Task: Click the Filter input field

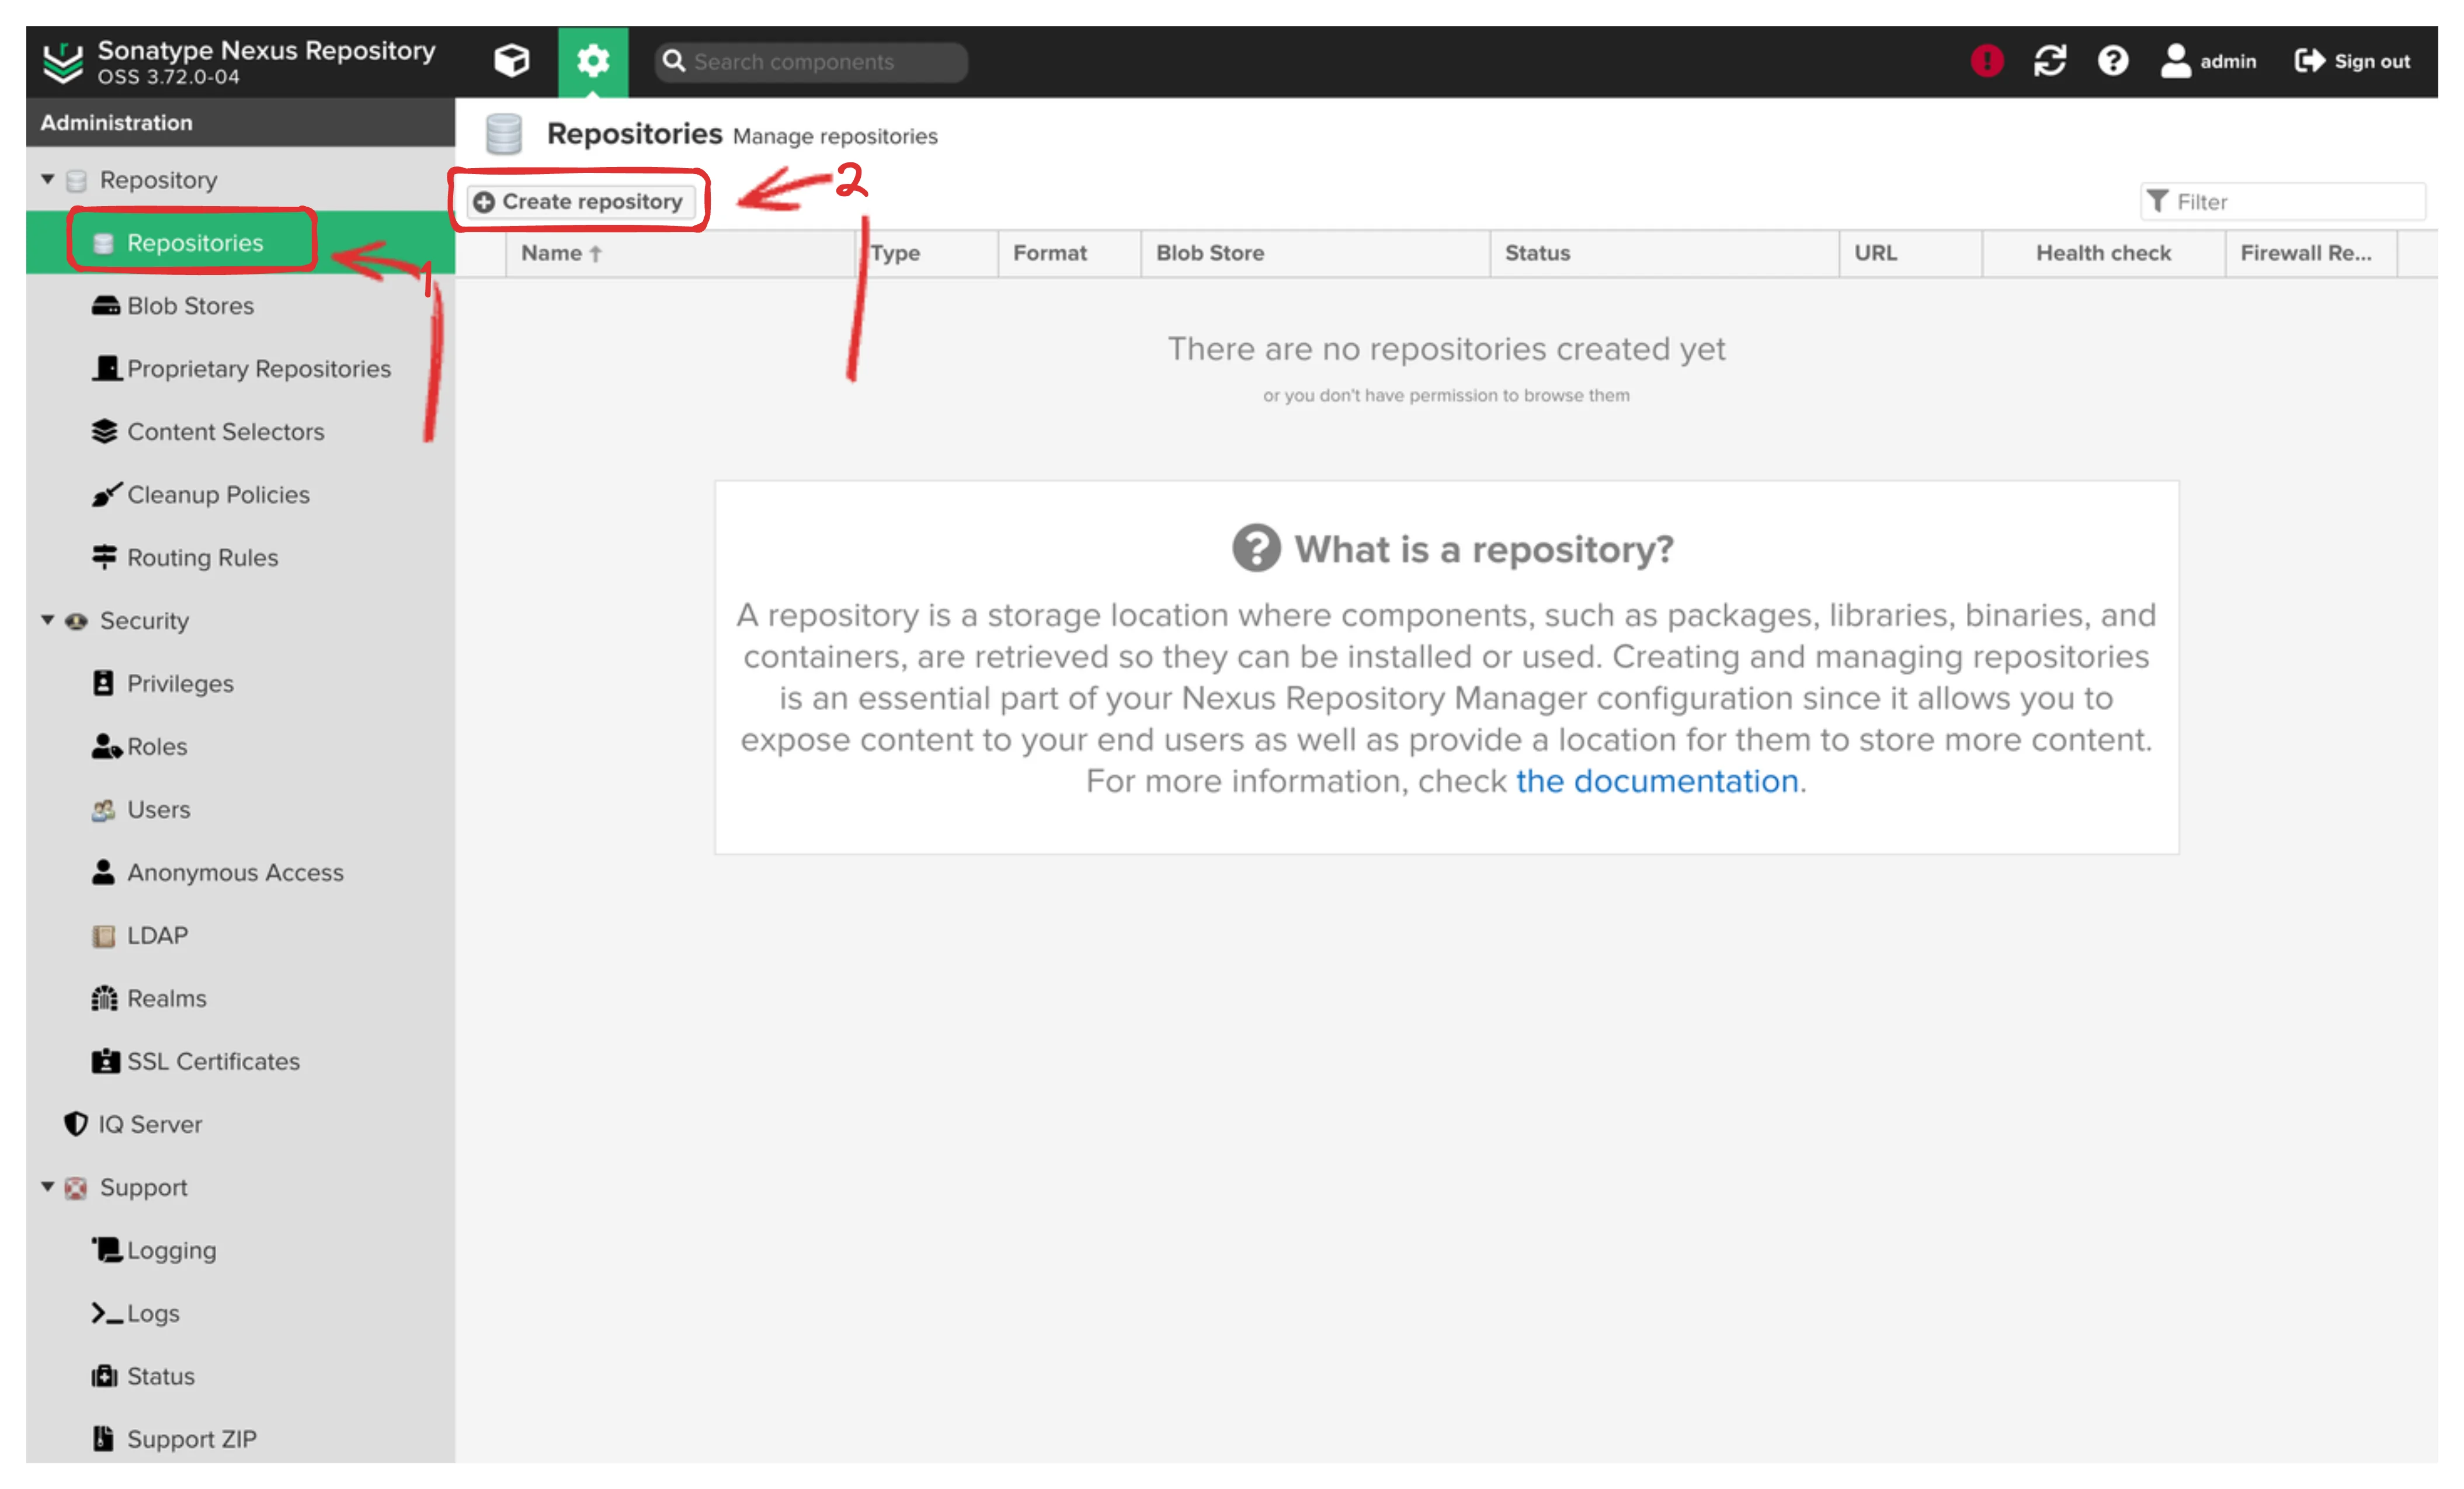Action: click(2282, 202)
